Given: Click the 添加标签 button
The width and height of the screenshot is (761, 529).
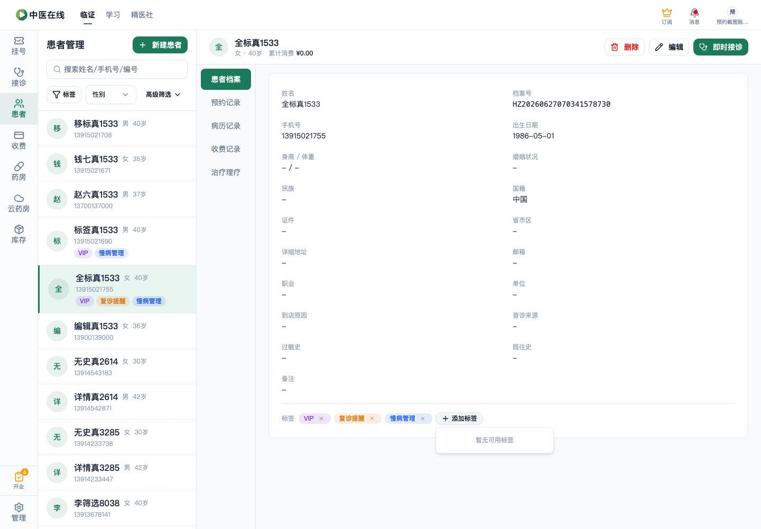Looking at the screenshot, I should [459, 419].
